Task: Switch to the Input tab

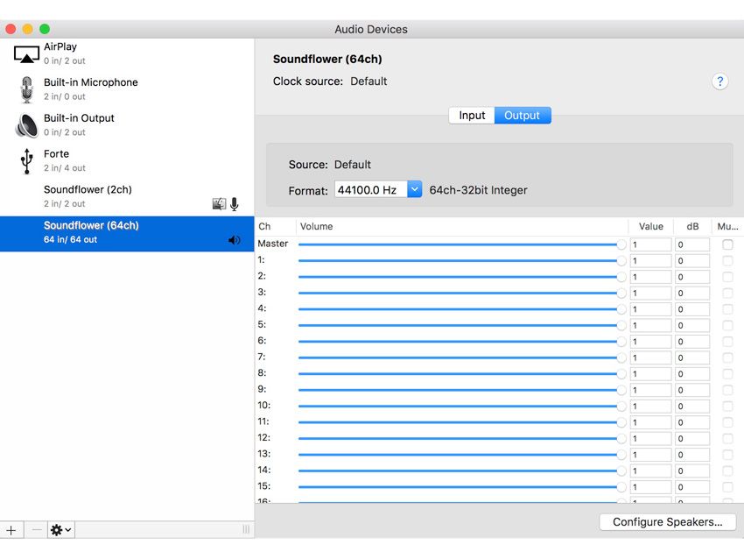Action: click(472, 115)
